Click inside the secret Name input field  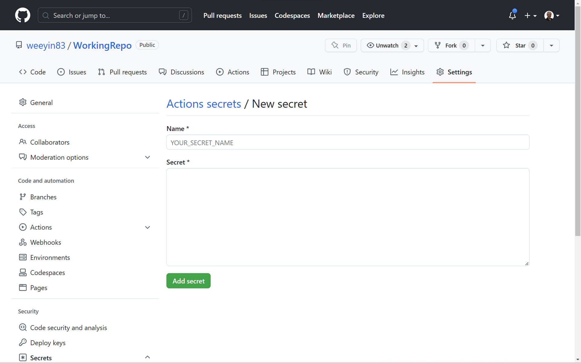tap(347, 142)
